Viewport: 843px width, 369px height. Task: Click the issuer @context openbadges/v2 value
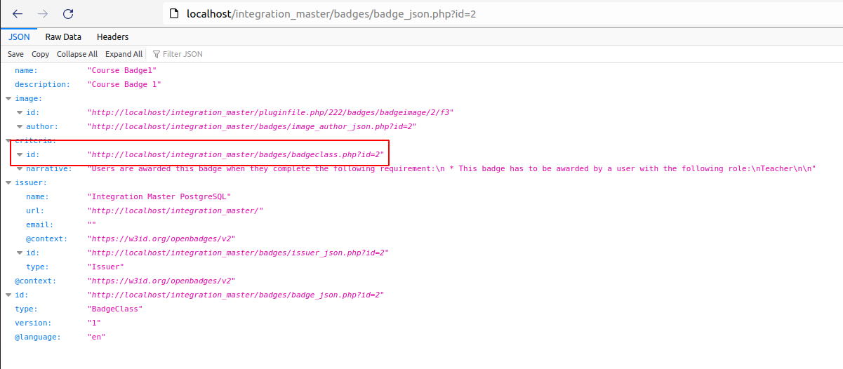tap(161, 239)
